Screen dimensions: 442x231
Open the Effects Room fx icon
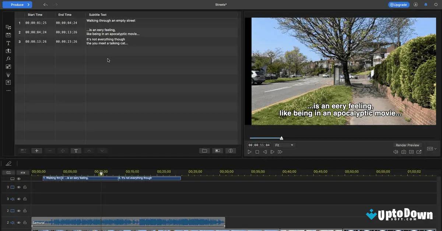[x=8, y=58]
